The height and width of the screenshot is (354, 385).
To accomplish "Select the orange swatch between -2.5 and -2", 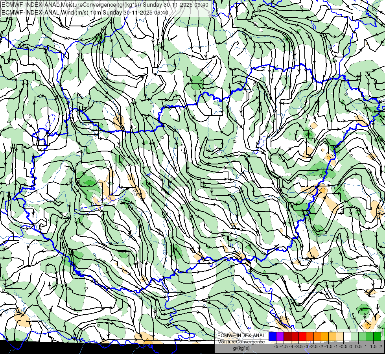I will click(317, 337).
